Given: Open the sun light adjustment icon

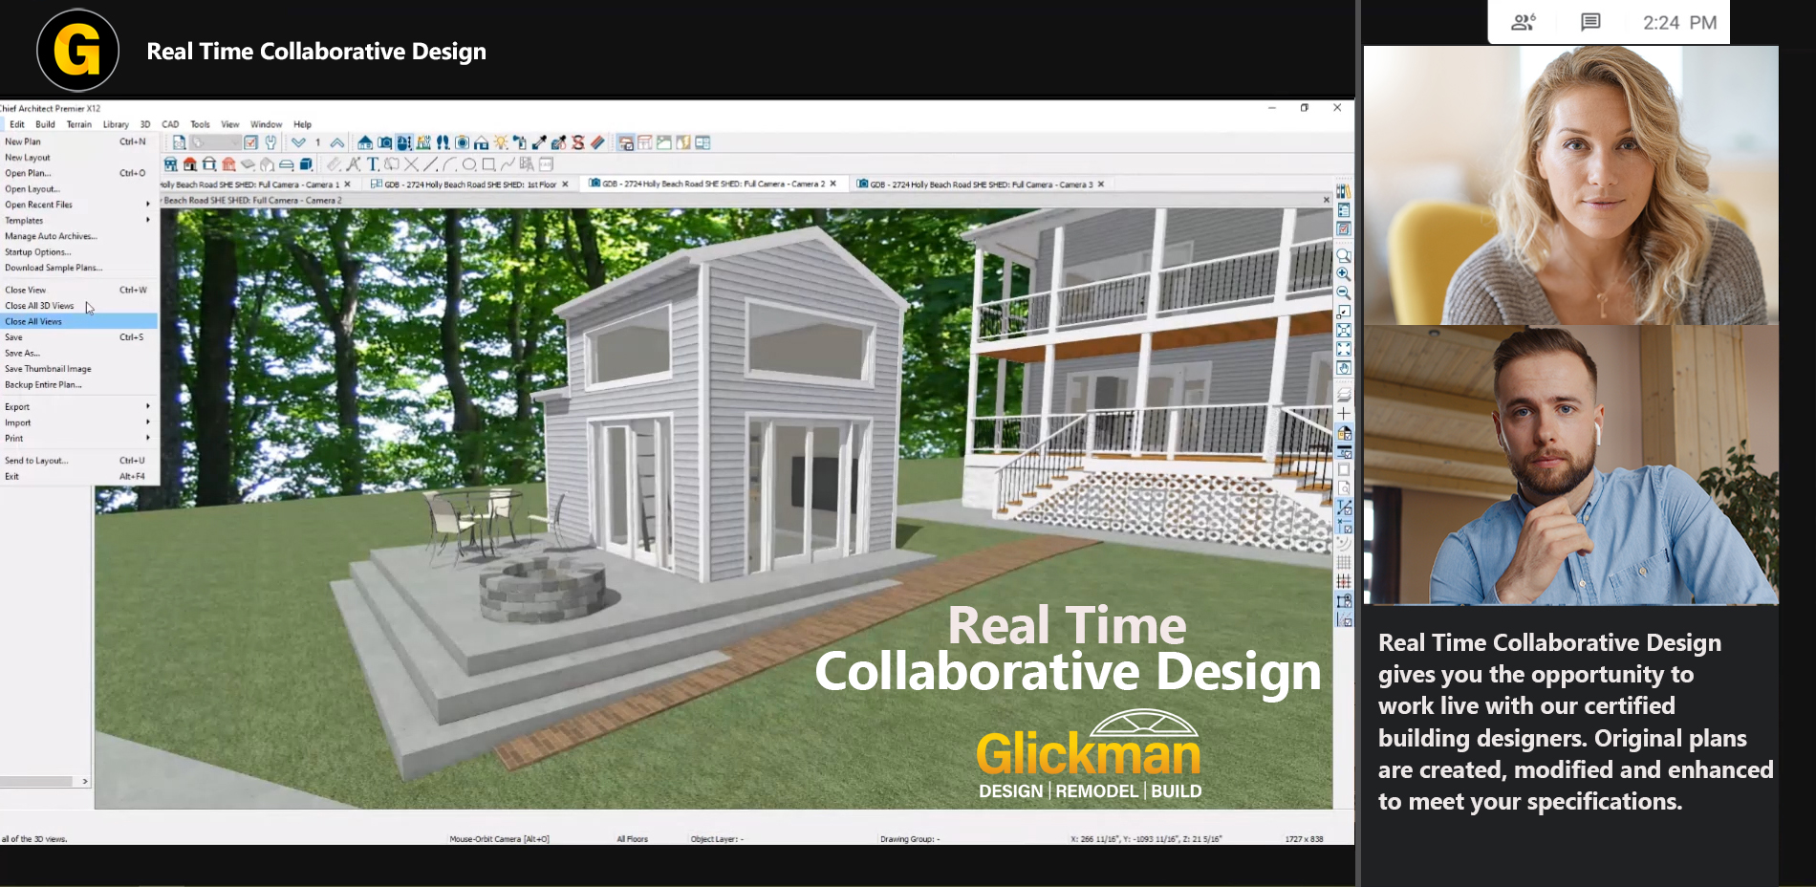Looking at the screenshot, I should [x=500, y=142].
